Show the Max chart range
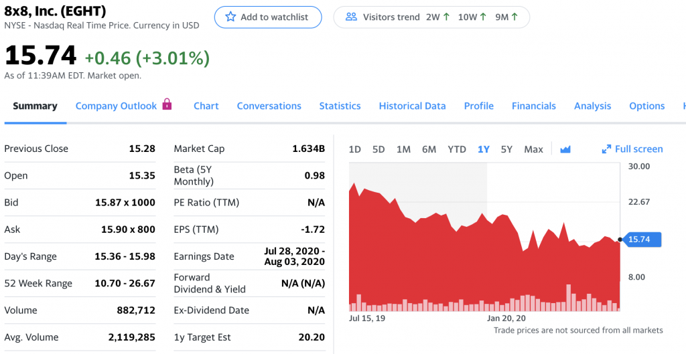Screen dimensions: 686x354 point(533,149)
